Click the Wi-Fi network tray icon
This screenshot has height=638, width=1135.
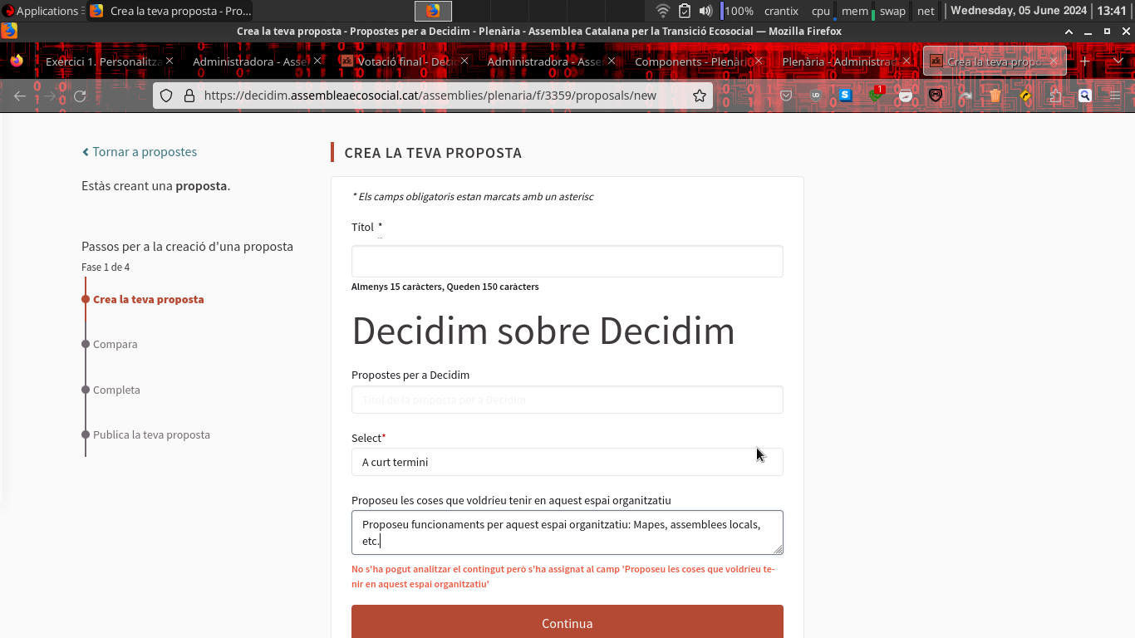coord(662,11)
